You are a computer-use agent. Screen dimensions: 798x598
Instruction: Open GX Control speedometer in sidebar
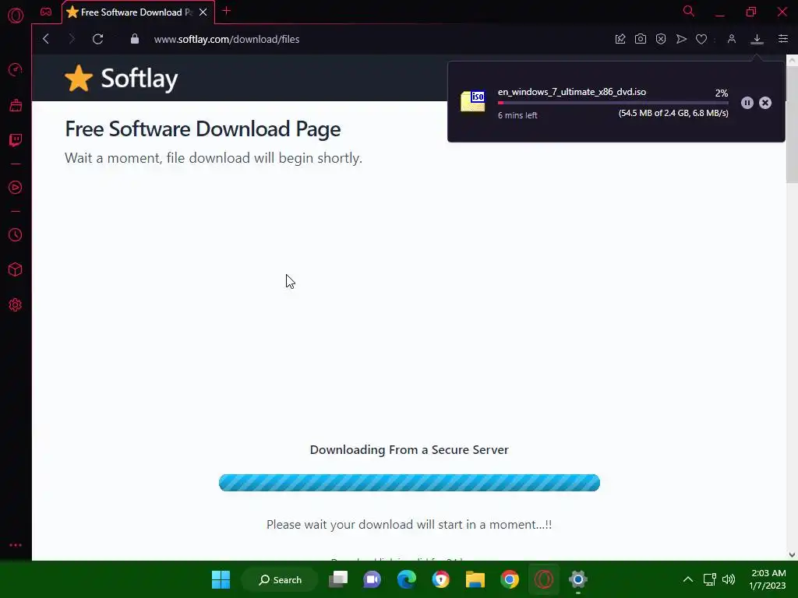[x=16, y=69]
